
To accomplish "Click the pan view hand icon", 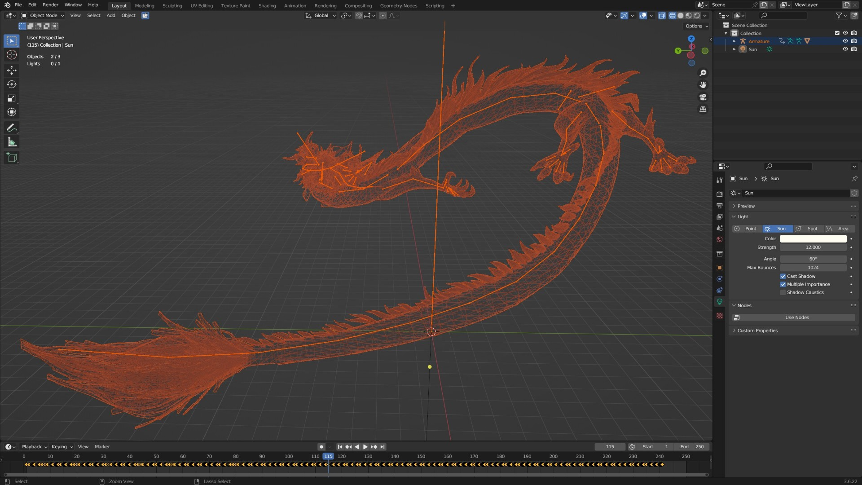I will [x=703, y=85].
